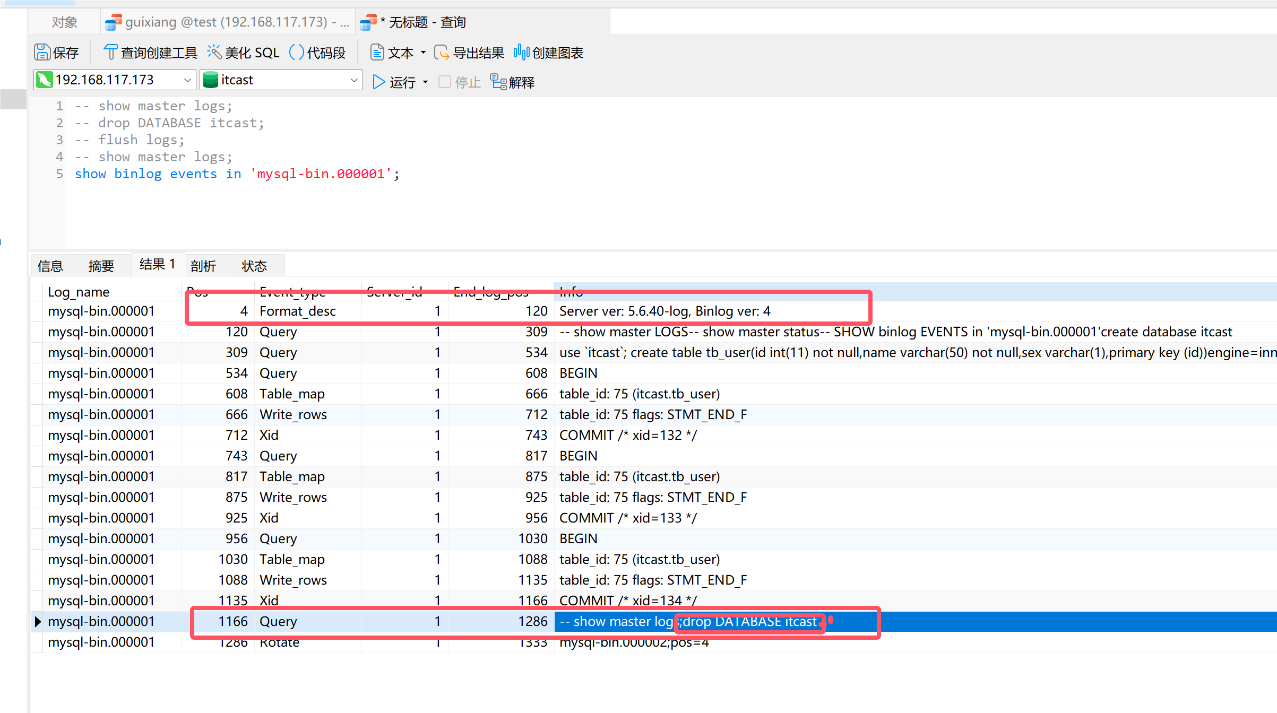This screenshot has height=713, width=1277.
Task: Expand the itcast database dropdown
Action: (354, 80)
